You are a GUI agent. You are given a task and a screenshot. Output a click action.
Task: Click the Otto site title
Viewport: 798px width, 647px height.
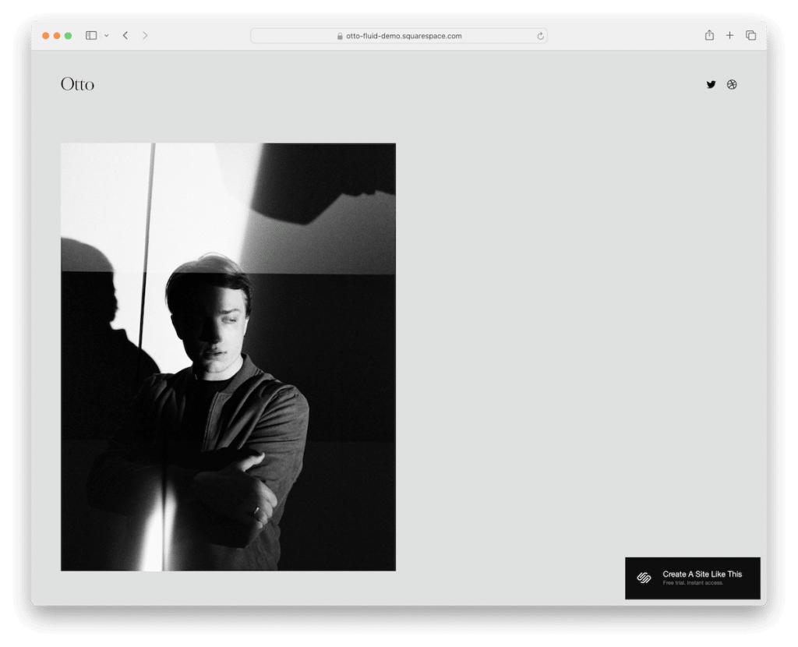77,84
